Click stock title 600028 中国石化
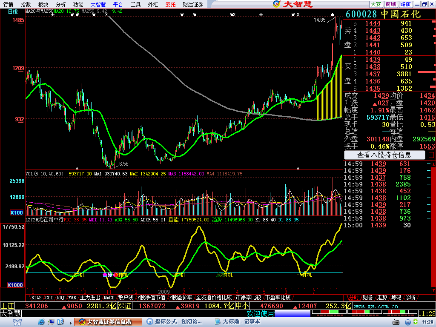Screen dimensions: 436x327 pyautogui.click(x=383, y=14)
